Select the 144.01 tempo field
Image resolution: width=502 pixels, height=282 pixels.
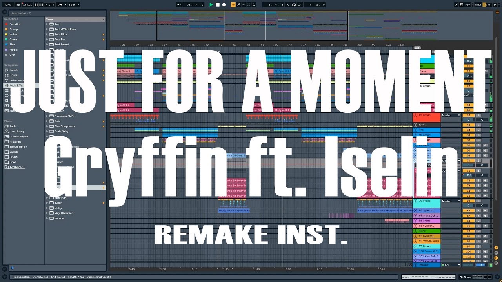[x=27, y=5]
